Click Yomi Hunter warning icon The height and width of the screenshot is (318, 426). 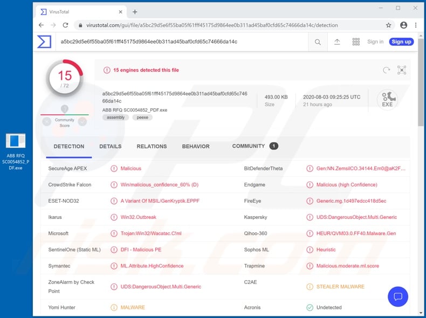pyautogui.click(x=114, y=307)
